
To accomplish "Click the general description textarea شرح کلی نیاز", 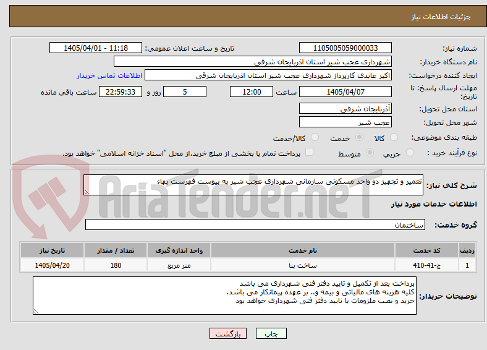I will (253, 185).
